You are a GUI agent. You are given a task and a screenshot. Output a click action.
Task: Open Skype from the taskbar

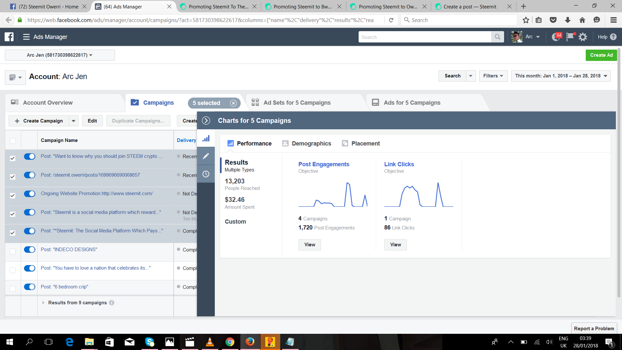(x=150, y=342)
